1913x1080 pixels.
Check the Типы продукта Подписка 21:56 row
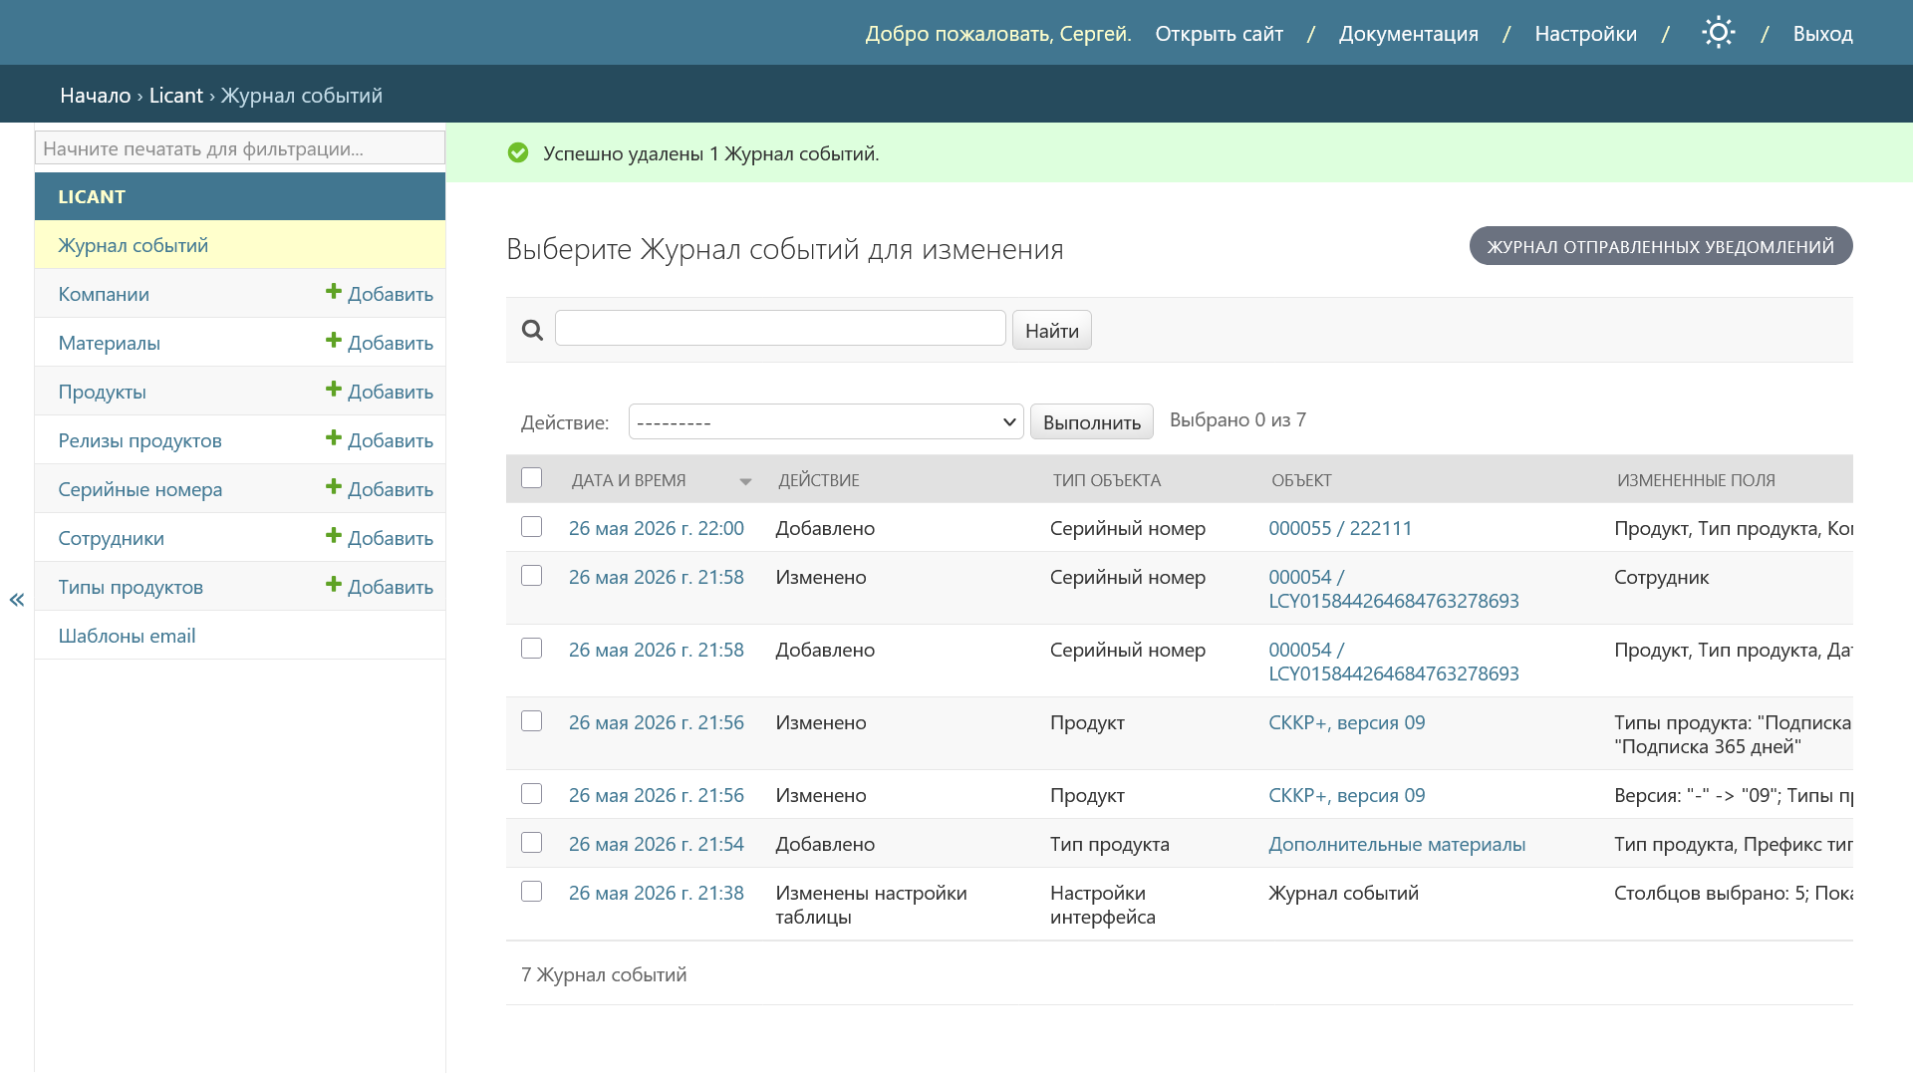532,721
